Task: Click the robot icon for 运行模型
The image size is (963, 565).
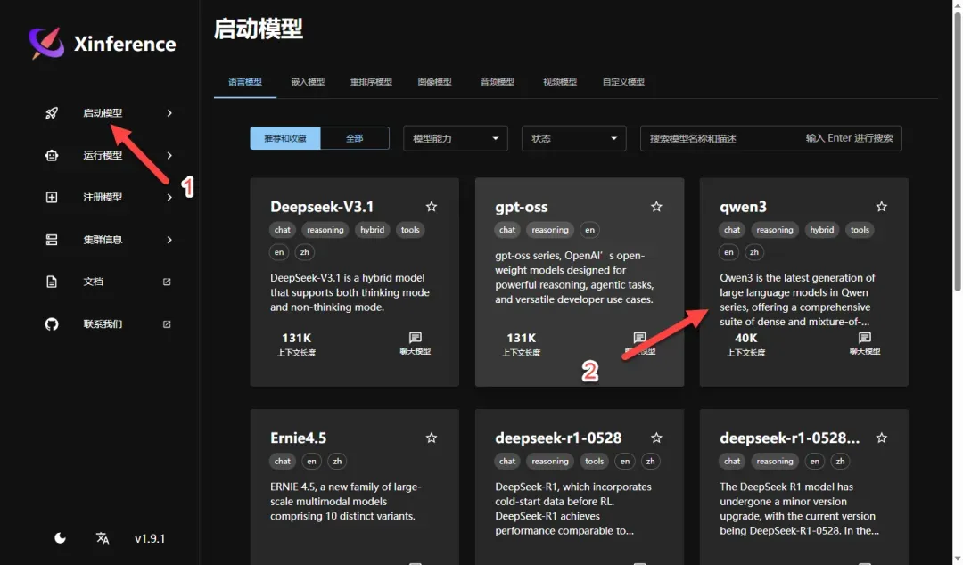Action: pyautogui.click(x=52, y=155)
